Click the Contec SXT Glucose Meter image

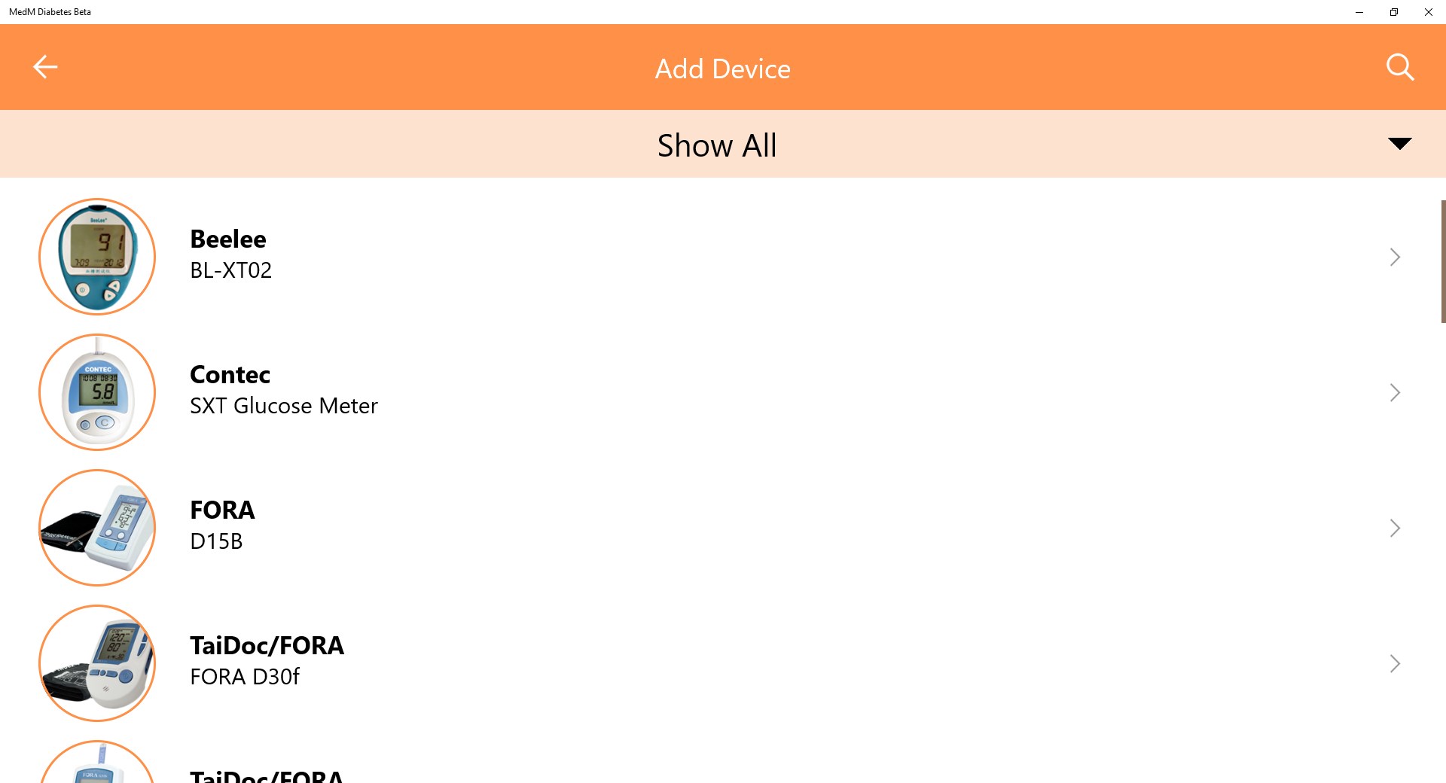coord(97,392)
